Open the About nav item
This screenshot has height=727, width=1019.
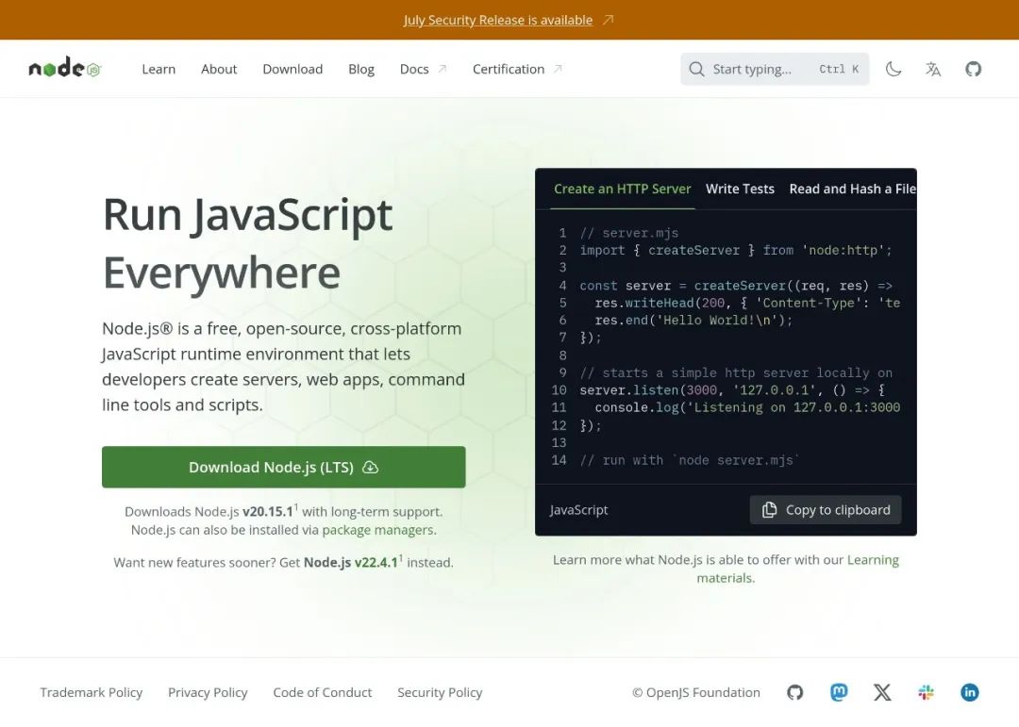coord(219,69)
